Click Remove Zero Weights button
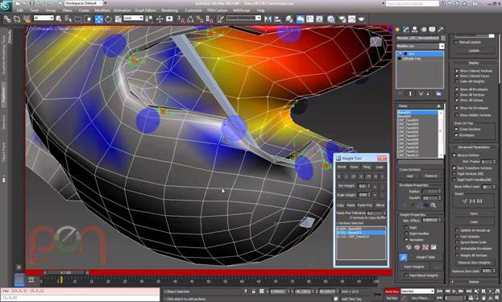Screen dimensions: 502x302 (474, 263)
